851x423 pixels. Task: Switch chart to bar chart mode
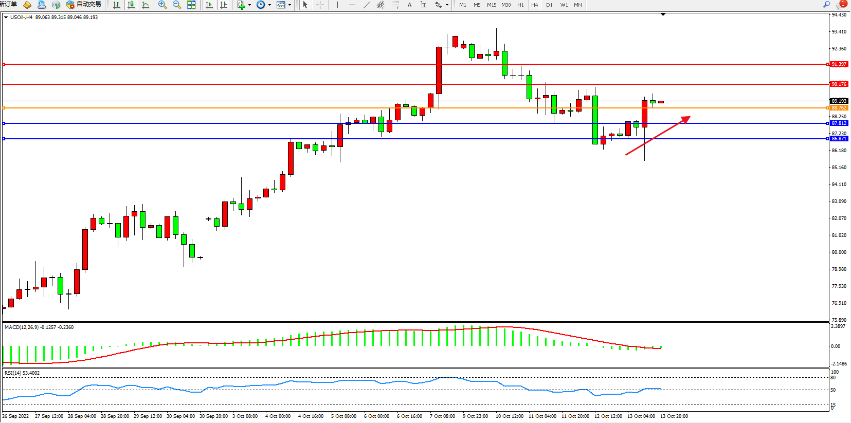pyautogui.click(x=117, y=5)
